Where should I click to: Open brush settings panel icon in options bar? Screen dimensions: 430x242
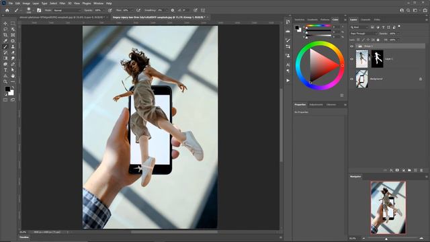pyautogui.click(x=39, y=10)
